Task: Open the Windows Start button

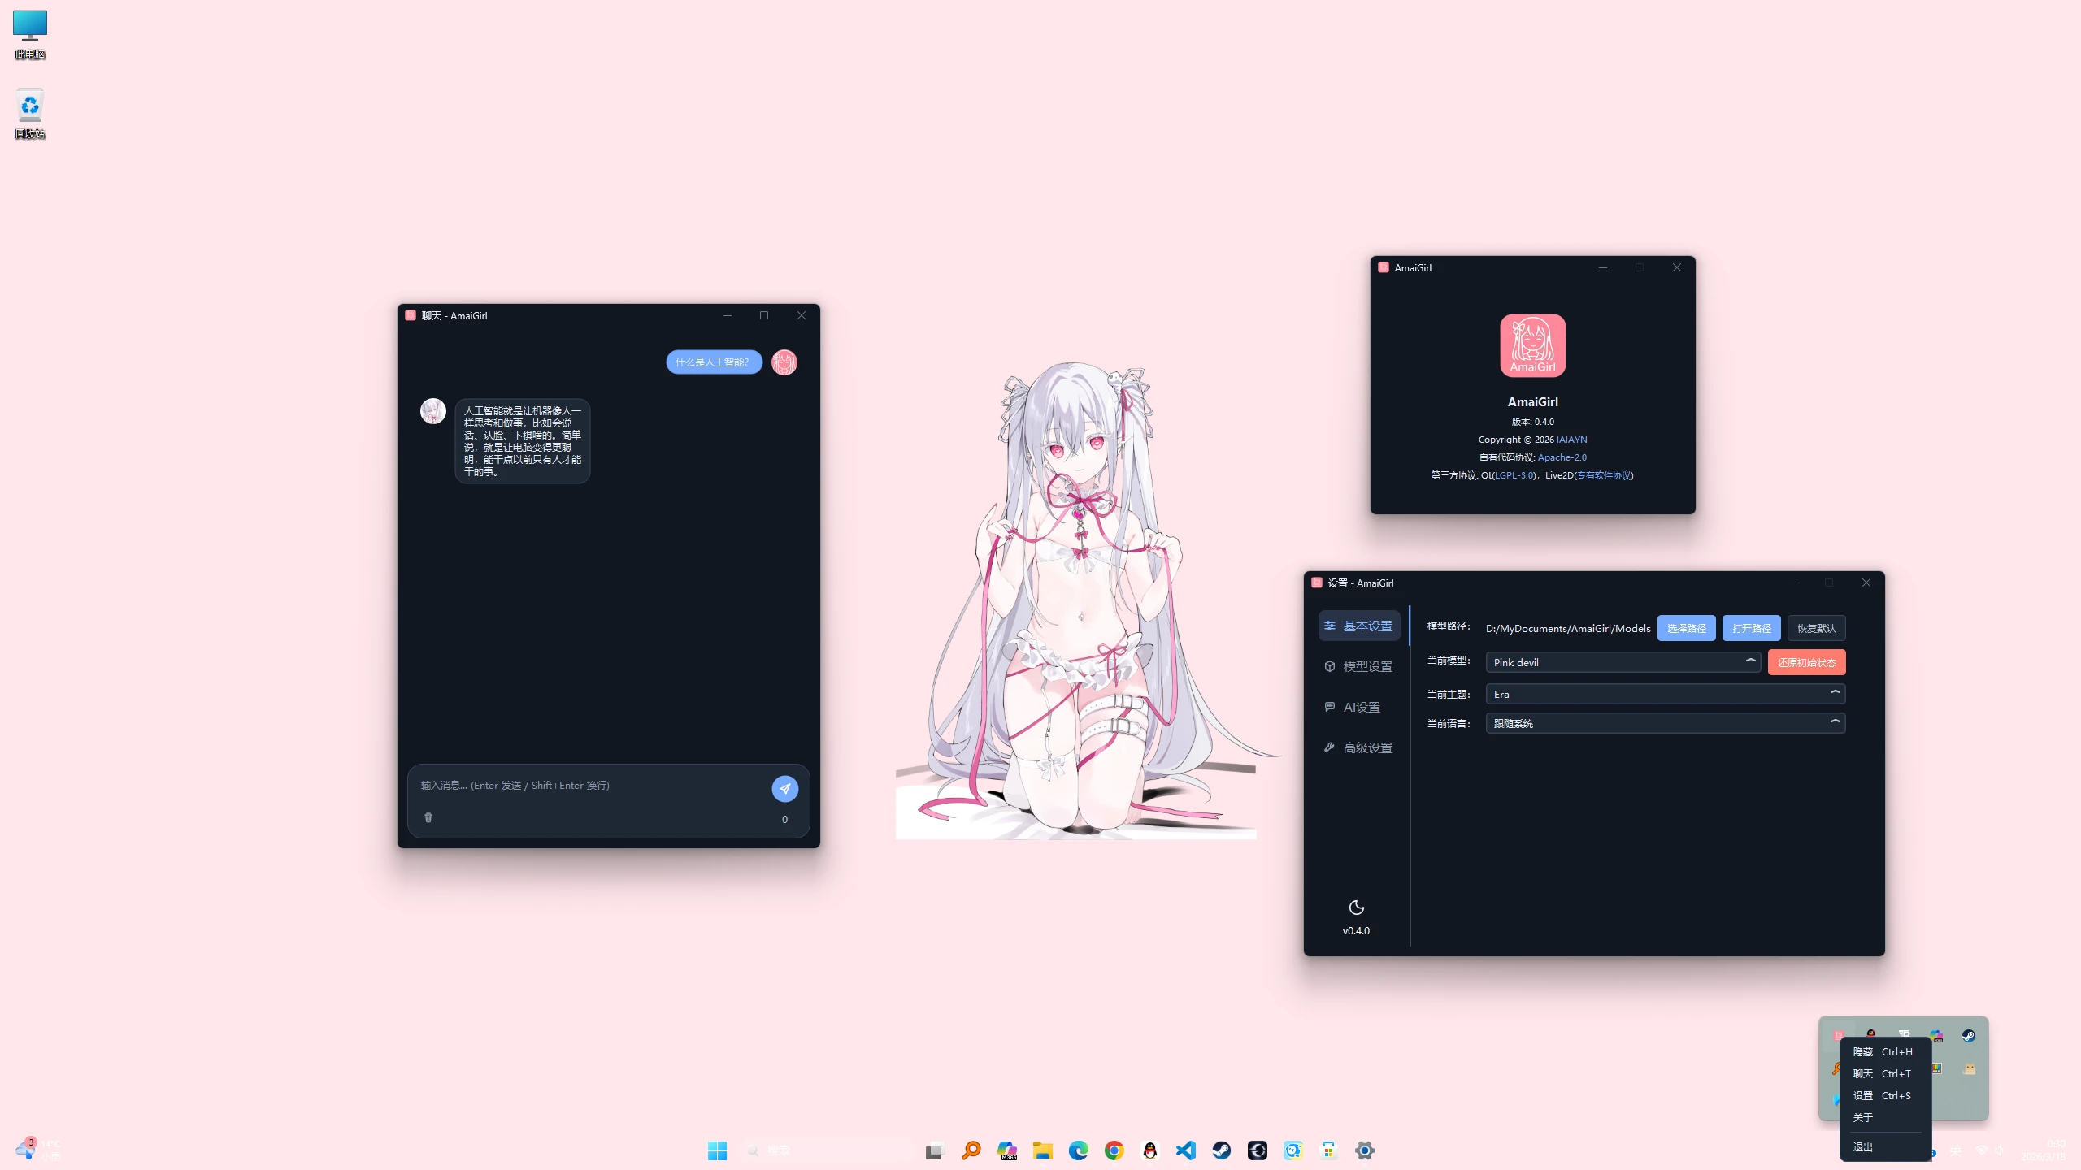Action: 717,1150
